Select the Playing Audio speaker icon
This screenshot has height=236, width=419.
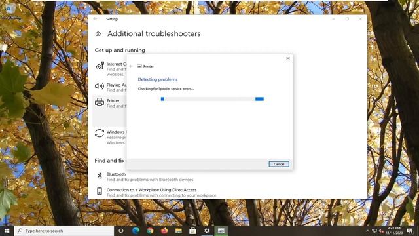click(100, 86)
